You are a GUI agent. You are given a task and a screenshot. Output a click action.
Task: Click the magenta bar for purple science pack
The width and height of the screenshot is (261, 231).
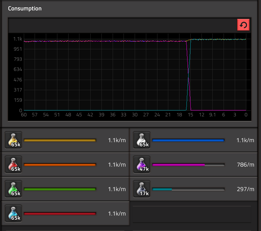pyautogui.click(x=178, y=165)
